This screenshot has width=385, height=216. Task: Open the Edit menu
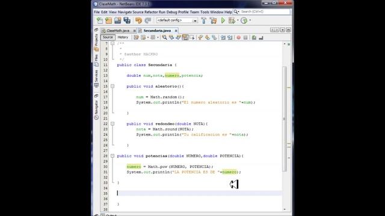[104, 12]
